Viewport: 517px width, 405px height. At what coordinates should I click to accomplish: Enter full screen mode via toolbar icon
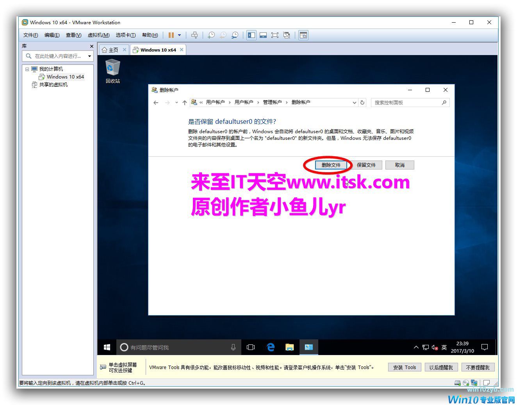pos(275,35)
